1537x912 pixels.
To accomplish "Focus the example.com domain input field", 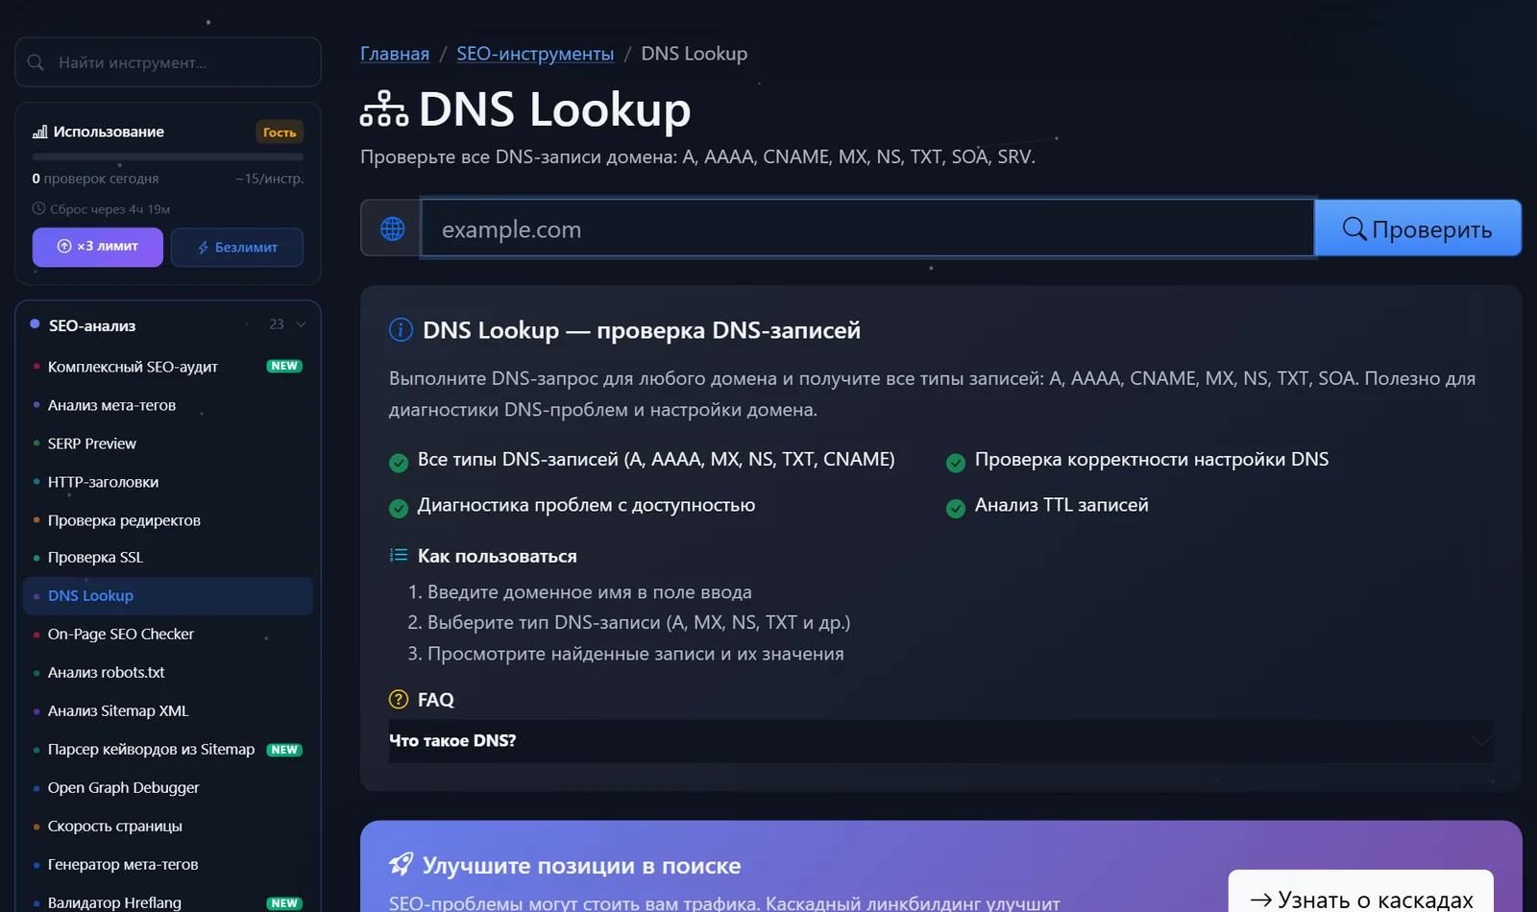I will [867, 228].
